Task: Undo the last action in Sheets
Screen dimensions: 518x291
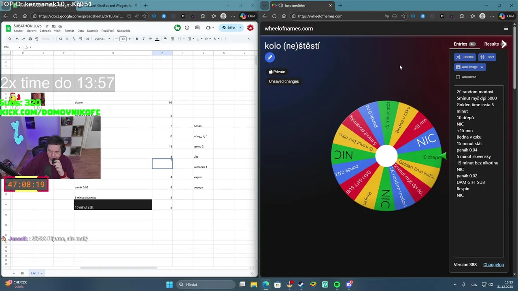Action: (x=17, y=39)
